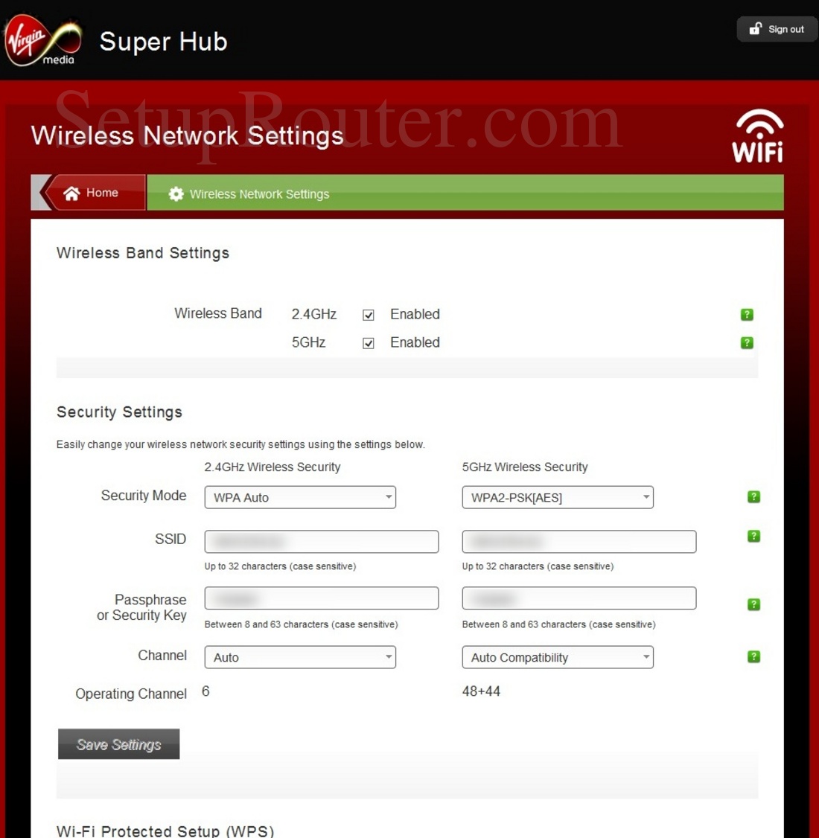The width and height of the screenshot is (819, 838).
Task: Click the Wireless Network Settings gear icon
Action: click(176, 194)
